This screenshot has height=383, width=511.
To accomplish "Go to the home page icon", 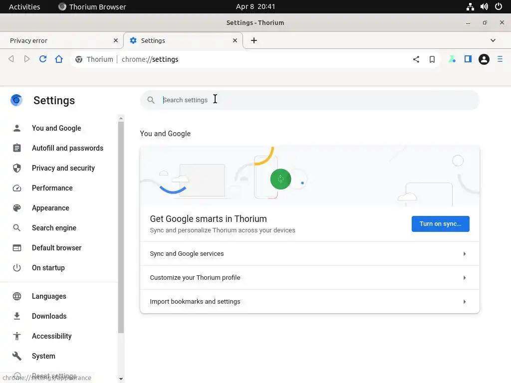I will (x=59, y=59).
